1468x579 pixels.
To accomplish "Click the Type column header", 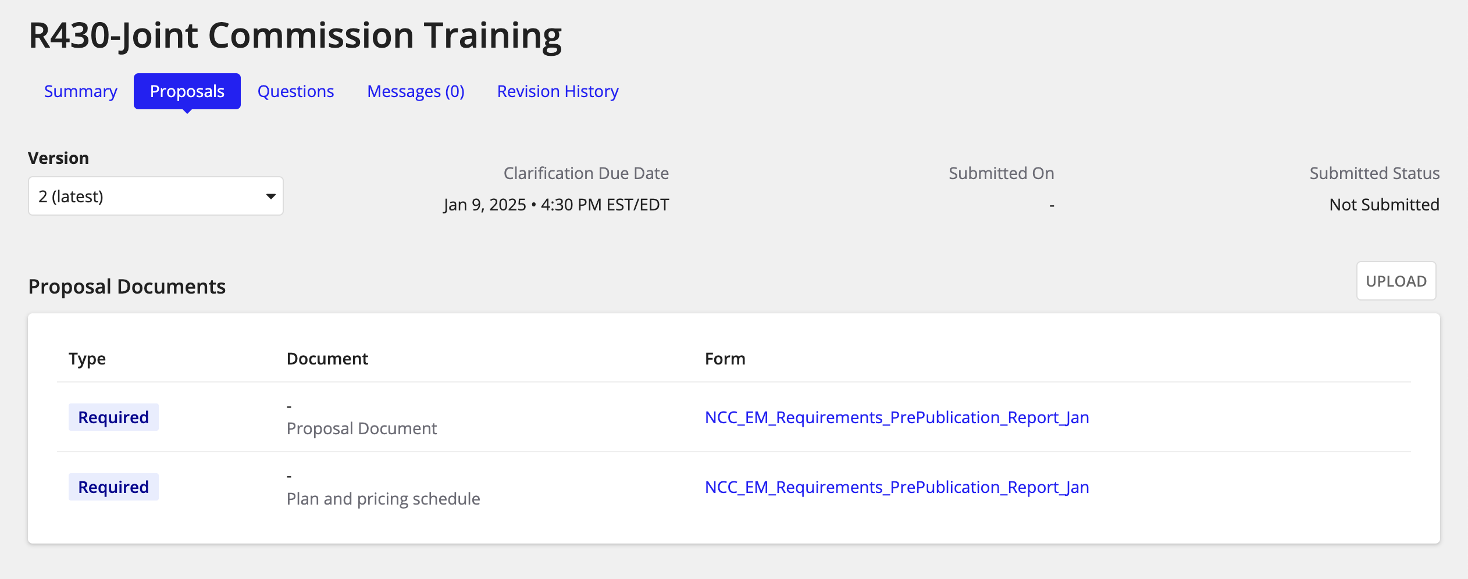I will (x=87, y=359).
